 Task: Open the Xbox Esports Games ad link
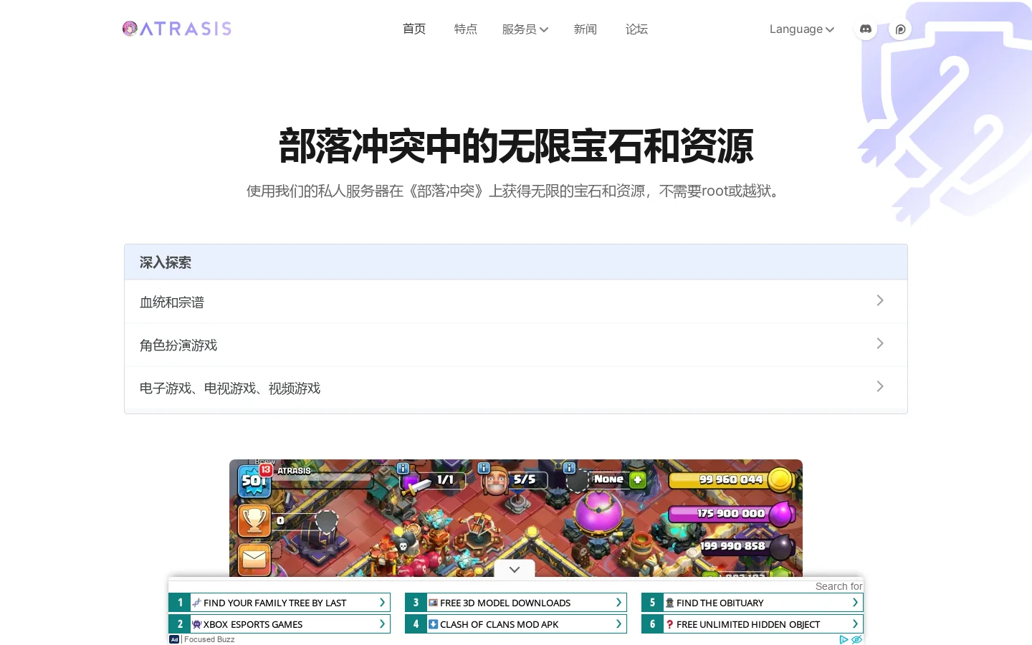click(279, 624)
